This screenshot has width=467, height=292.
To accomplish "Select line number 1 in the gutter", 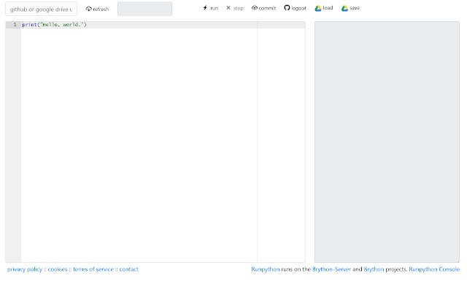I will click(15, 24).
